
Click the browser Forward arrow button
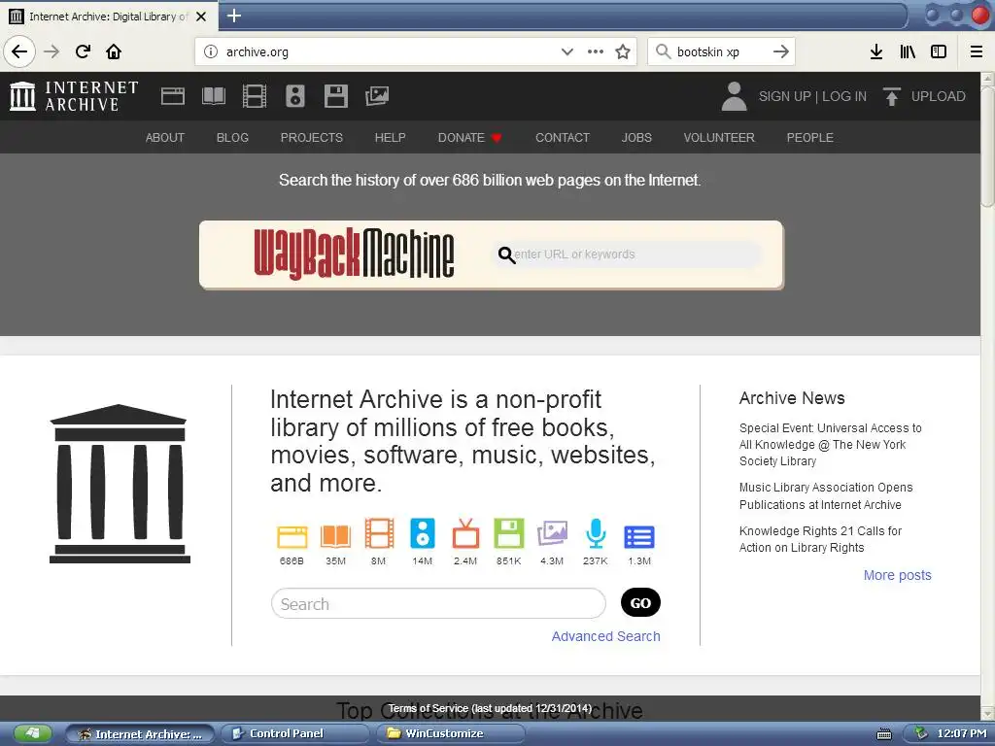click(x=51, y=51)
